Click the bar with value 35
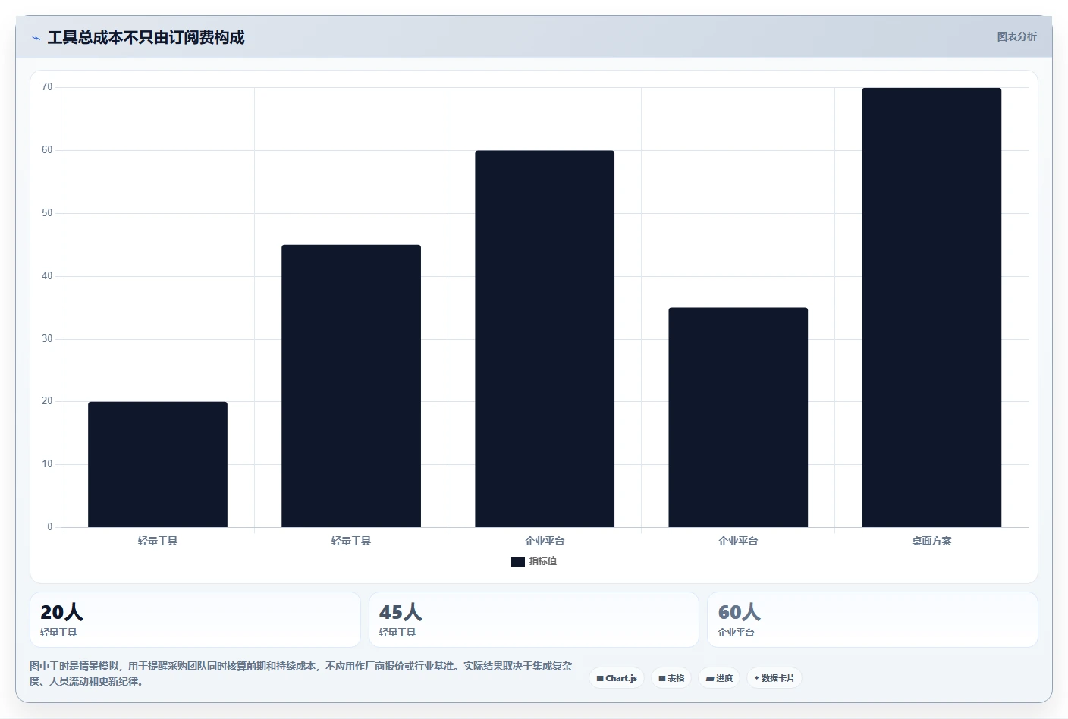This screenshot has height=719, width=1068. click(x=738, y=417)
